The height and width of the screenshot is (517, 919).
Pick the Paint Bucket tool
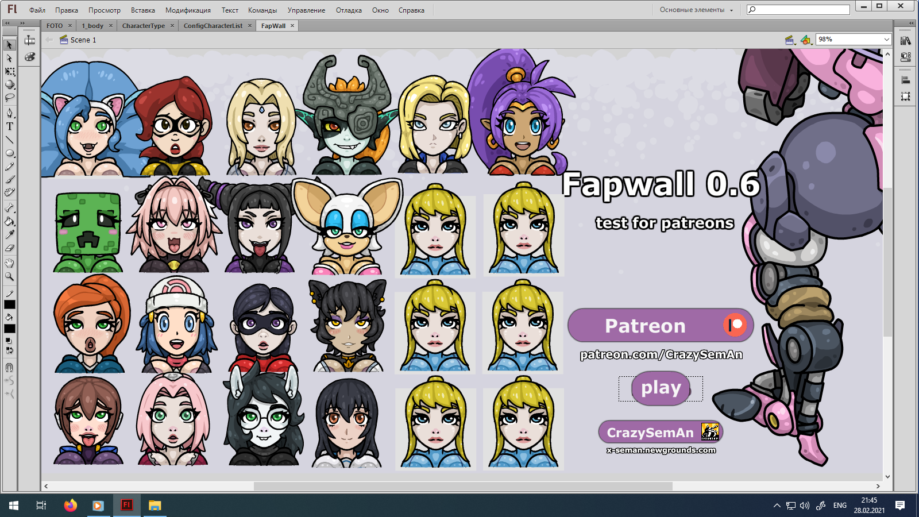pyautogui.click(x=10, y=221)
